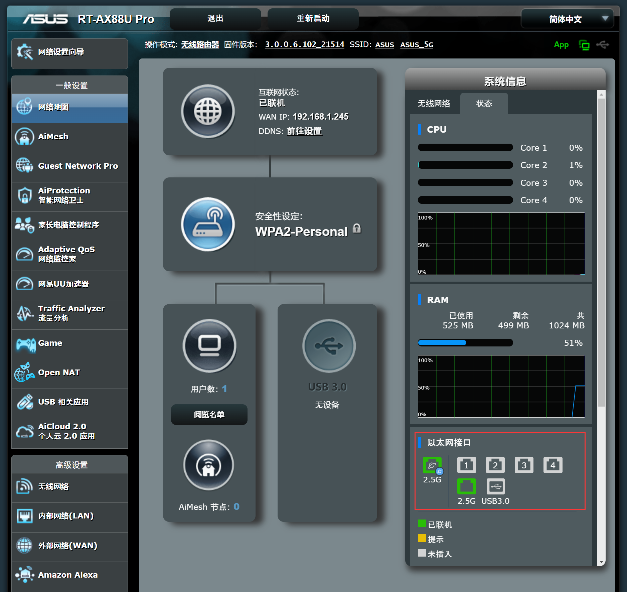Click the 无线网络 wireless icon in sidebar
627x592 pixels.
pos(24,486)
